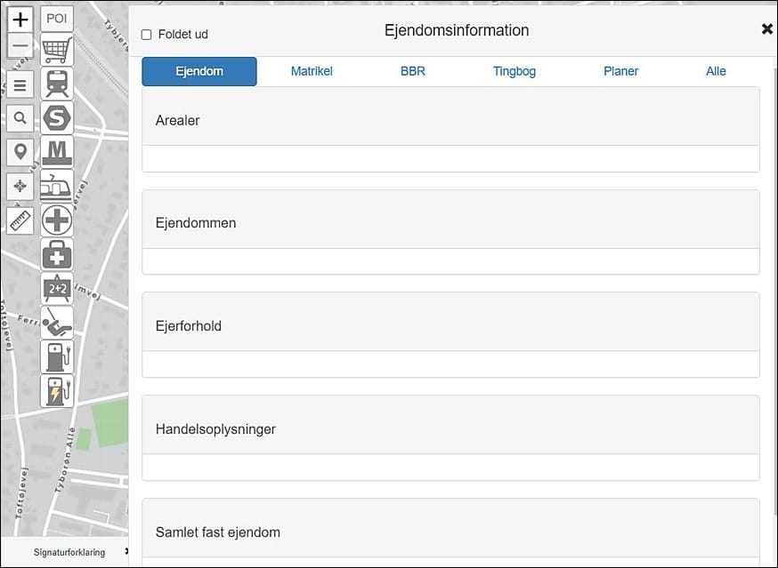Open the BBR tab
Image resolution: width=778 pixels, height=568 pixels.
pos(413,71)
